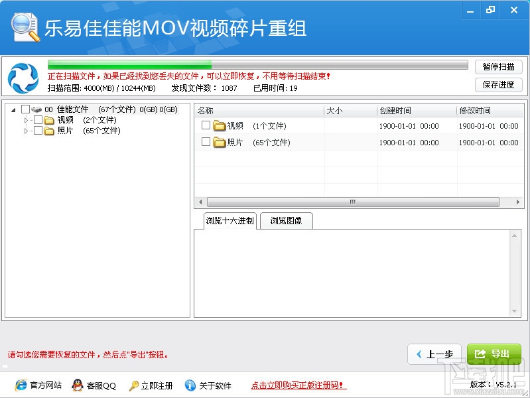Click the hex preview scroll up arrow

[x=514, y=235]
